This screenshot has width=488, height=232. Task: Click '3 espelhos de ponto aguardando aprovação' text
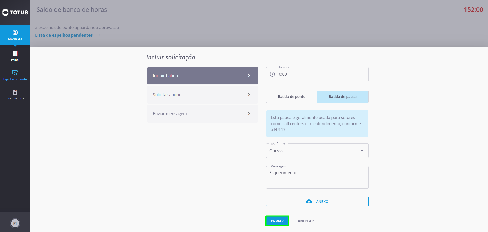pyautogui.click(x=77, y=27)
